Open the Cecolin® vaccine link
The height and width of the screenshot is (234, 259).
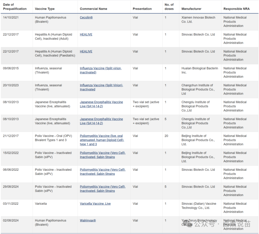coord(86,18)
